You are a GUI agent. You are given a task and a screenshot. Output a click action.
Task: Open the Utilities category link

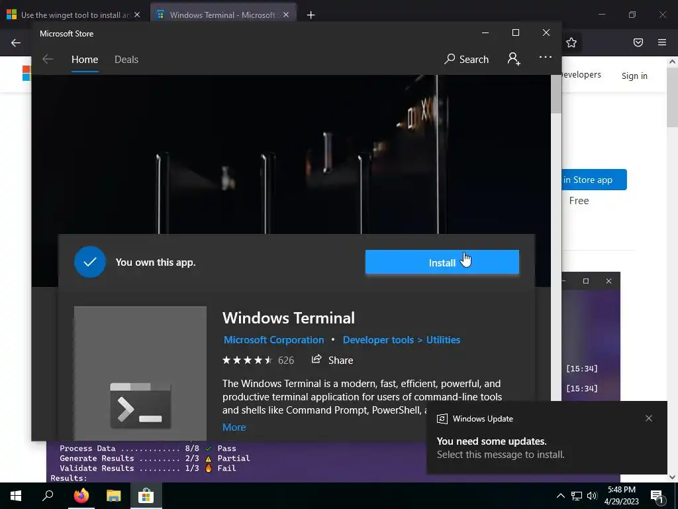point(443,340)
